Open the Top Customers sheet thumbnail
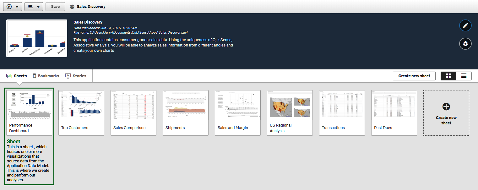 81,105
